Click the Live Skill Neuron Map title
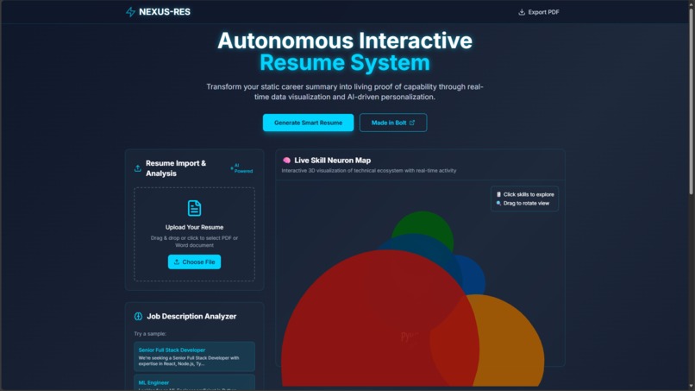695x391 pixels. click(333, 161)
